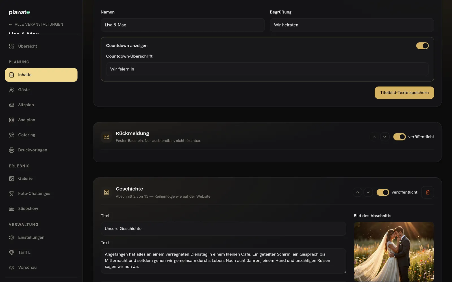
Task: Click the Catering utensils icon
Action: [12, 135]
